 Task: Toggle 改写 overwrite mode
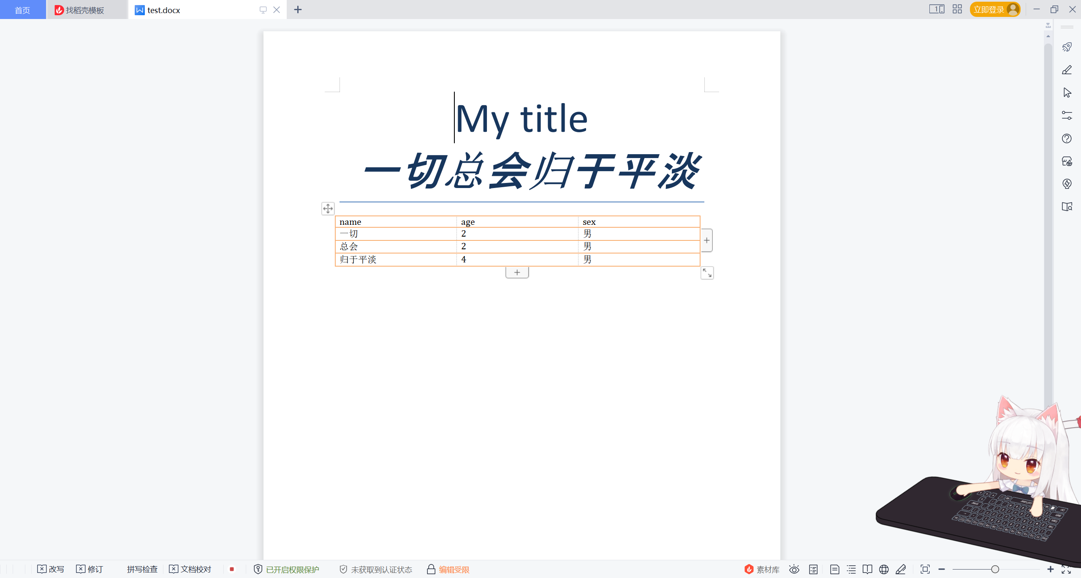pos(51,570)
